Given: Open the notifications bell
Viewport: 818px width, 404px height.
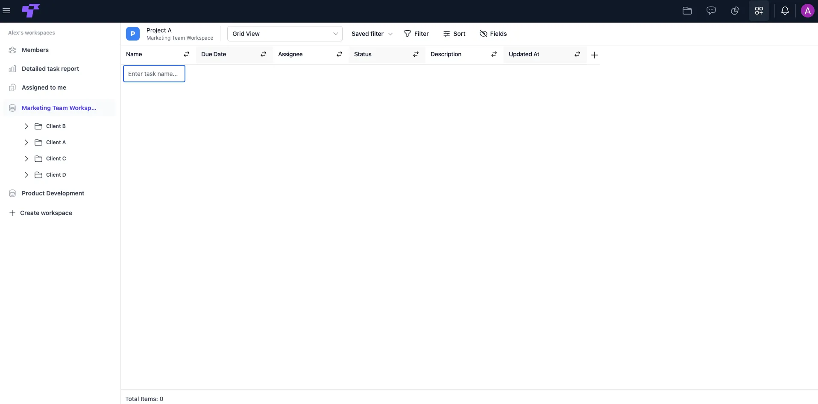Looking at the screenshot, I should (785, 11).
